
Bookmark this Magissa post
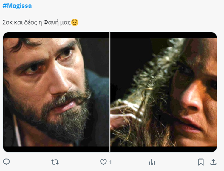[x=201, y=162]
